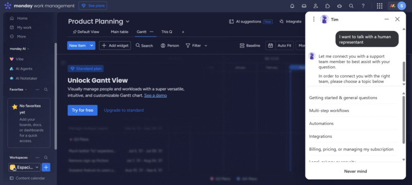Add new item to workspace with plus
412x185 pixels.
[46, 167]
